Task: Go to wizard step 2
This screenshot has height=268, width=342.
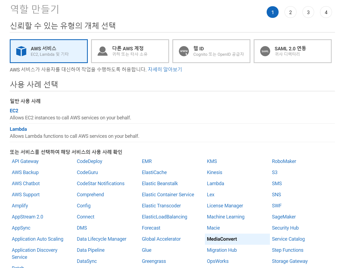Action: point(291,12)
